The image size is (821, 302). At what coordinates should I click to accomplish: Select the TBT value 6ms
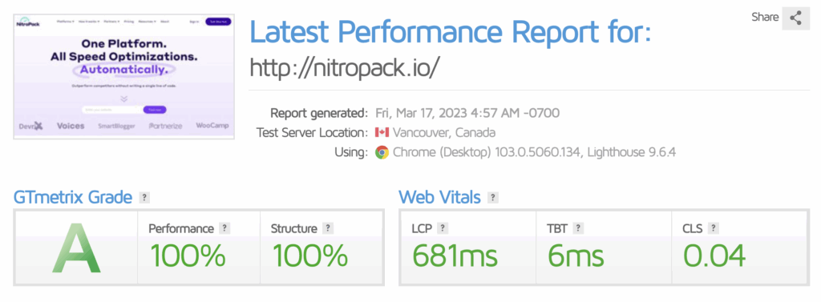(576, 256)
